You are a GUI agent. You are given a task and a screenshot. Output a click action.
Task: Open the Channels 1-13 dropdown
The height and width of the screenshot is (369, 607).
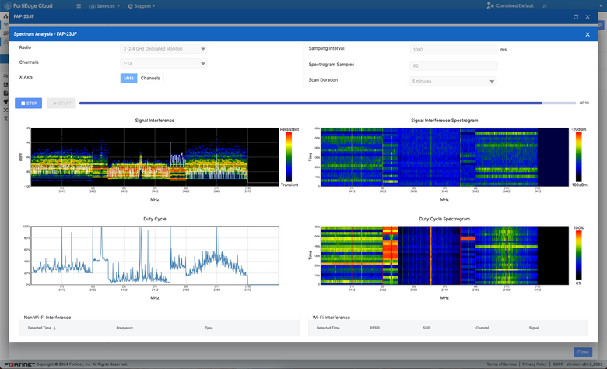pos(163,63)
